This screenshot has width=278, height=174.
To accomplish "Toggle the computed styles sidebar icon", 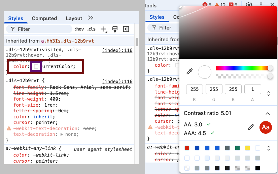I will point(126,29).
